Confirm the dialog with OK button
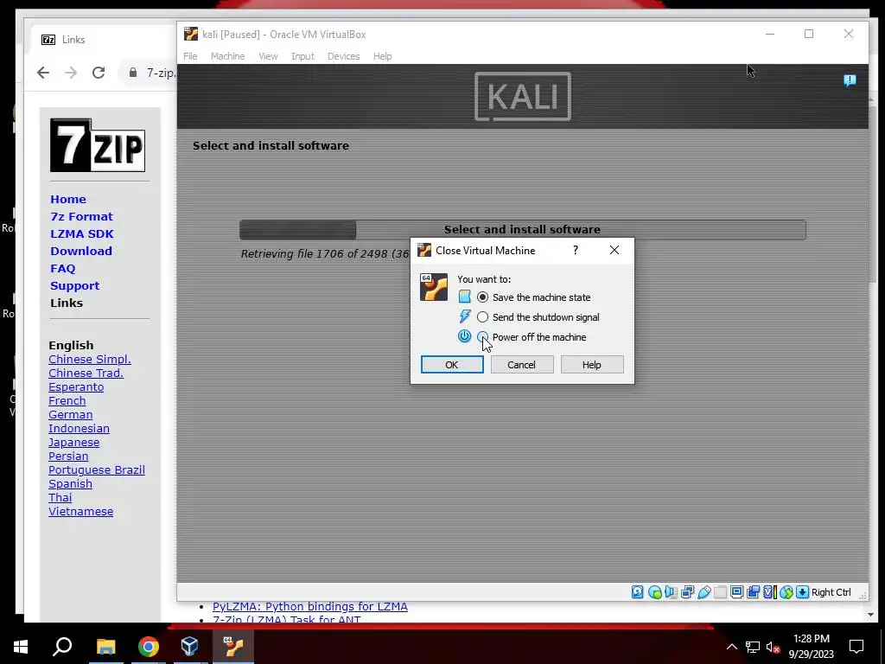This screenshot has width=885, height=664. coord(451,365)
